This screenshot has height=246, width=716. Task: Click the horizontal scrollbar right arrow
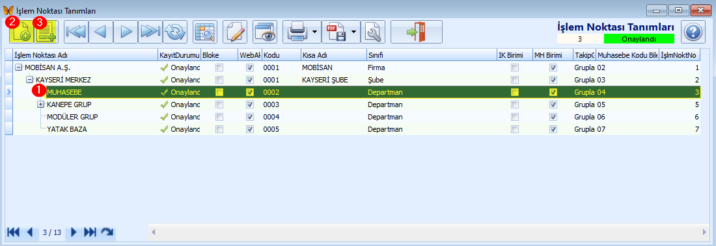point(705,232)
